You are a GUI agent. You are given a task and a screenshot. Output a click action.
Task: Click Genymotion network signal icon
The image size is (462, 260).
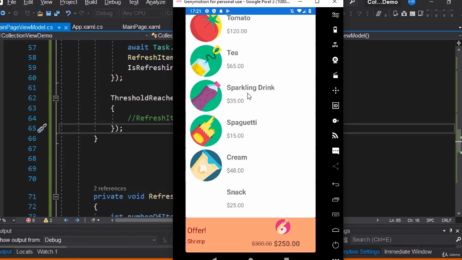[x=335, y=136]
